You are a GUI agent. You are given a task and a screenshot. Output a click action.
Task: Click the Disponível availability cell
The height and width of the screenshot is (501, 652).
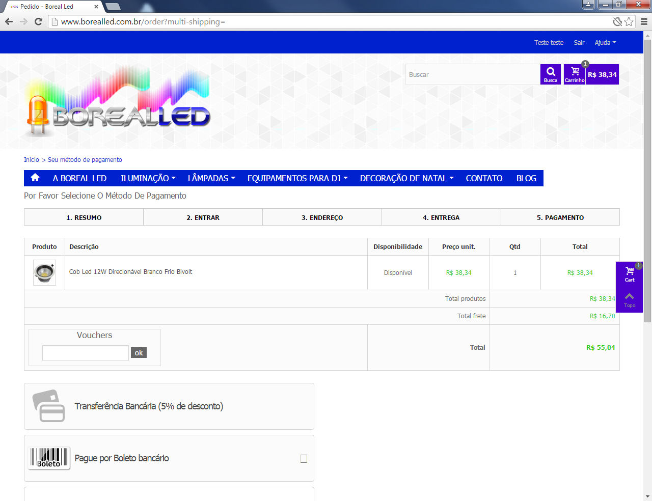[398, 272]
